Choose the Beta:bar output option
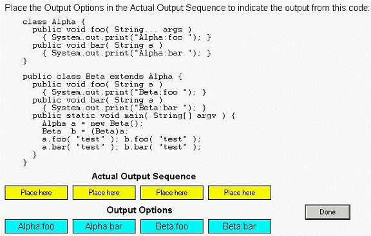The height and width of the screenshot is (236, 371). [240, 226]
